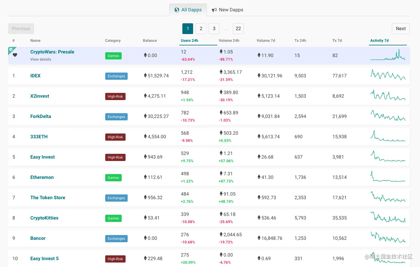Select page 3 in pagination
This screenshot has height=267, width=420.
pyautogui.click(x=214, y=29)
